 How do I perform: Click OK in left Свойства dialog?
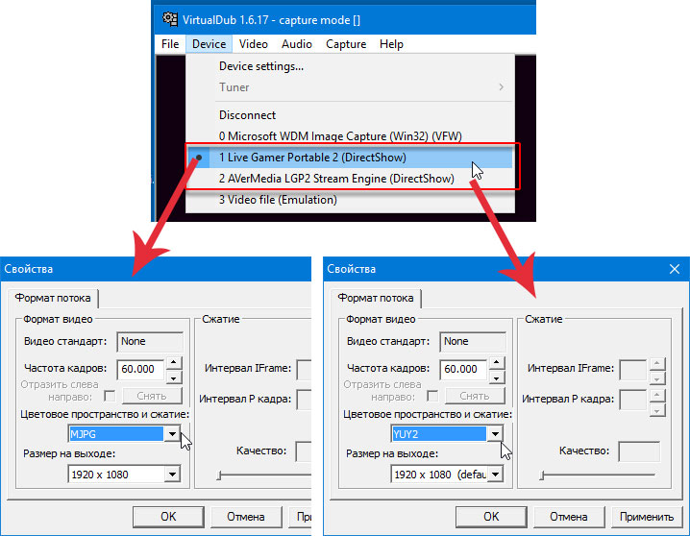pos(168,517)
